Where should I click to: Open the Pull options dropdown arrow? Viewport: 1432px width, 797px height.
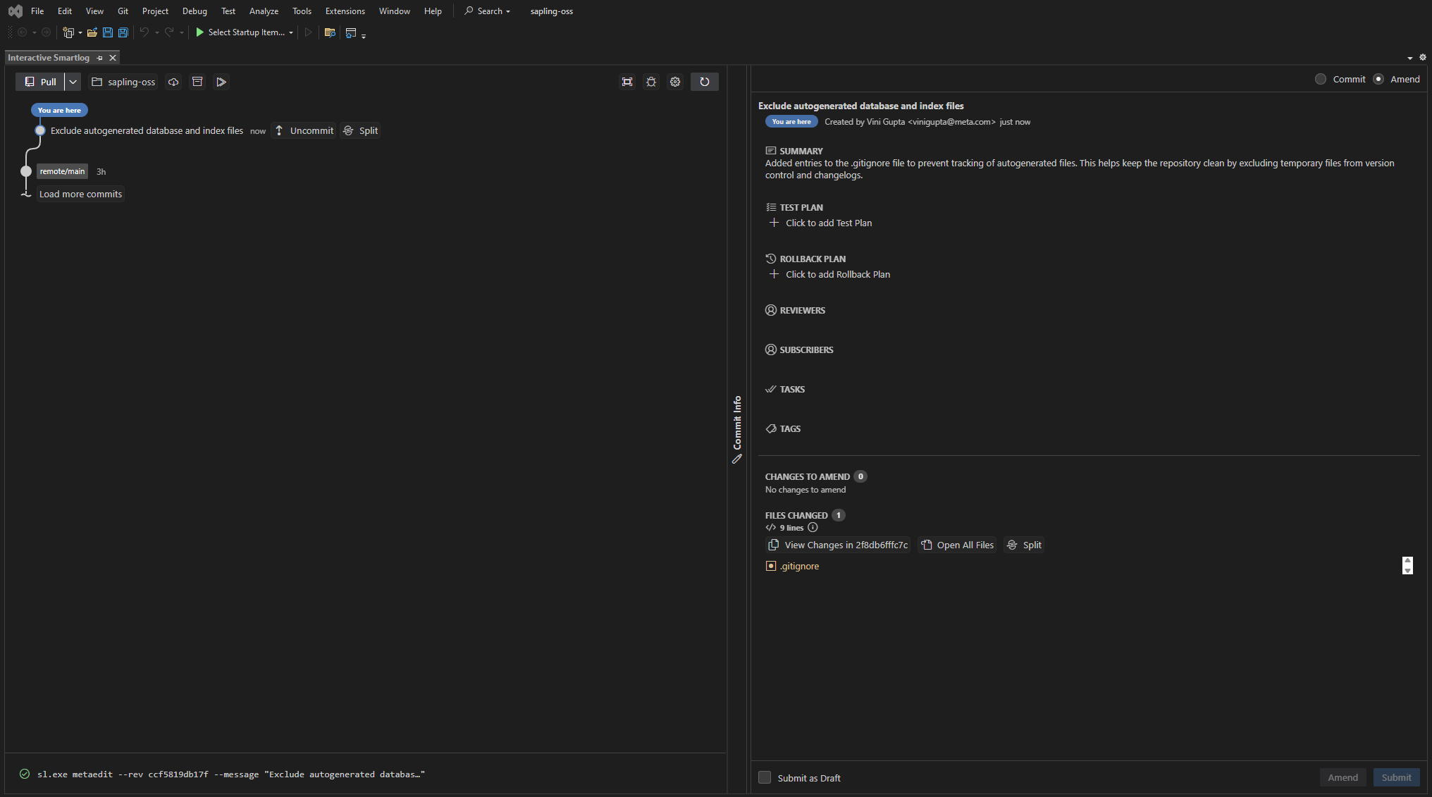[x=73, y=82]
